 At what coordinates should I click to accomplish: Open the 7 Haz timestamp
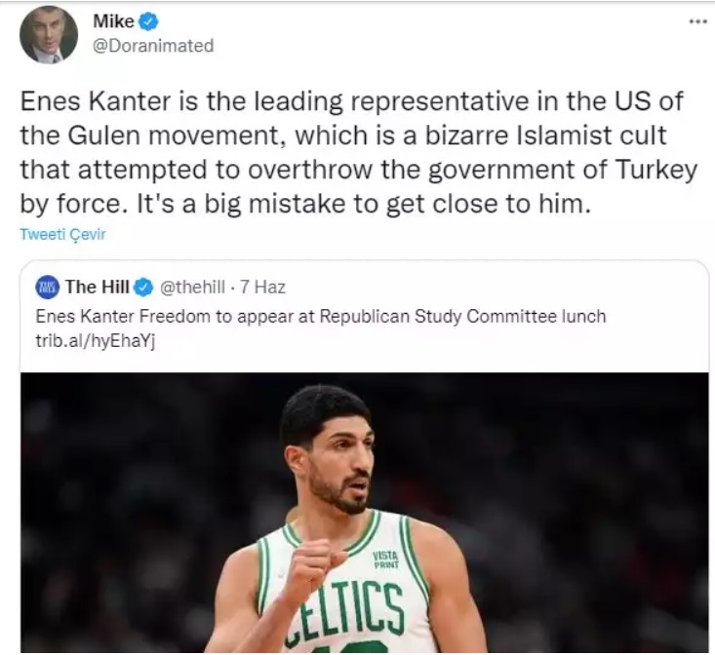(262, 287)
